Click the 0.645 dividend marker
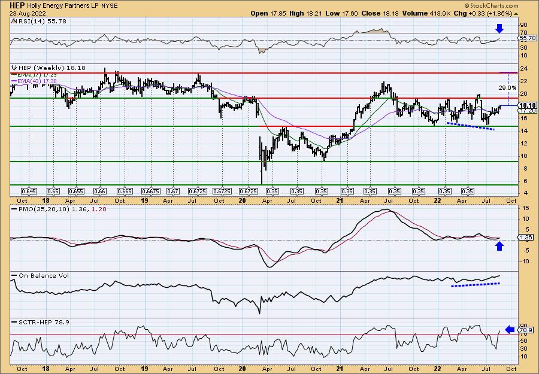 [x=29, y=191]
